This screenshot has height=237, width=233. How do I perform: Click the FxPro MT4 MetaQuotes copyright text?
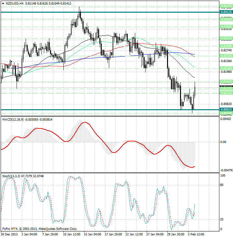(40, 229)
